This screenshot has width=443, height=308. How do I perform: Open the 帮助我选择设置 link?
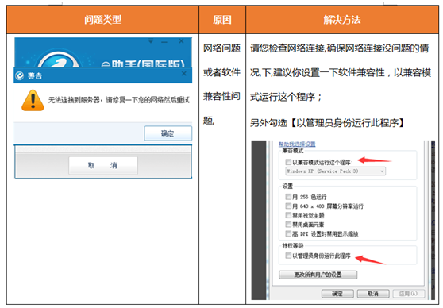pyautogui.click(x=297, y=144)
